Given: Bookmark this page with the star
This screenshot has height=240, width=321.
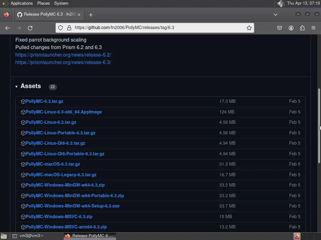Looking at the screenshot, I should pyautogui.click(x=249, y=28).
